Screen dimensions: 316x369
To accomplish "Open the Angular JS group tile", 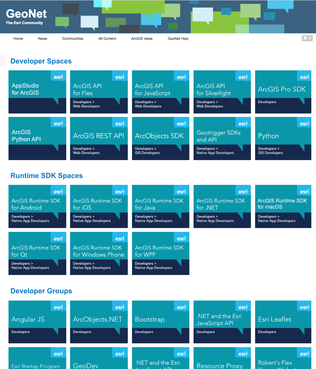I will [37, 322].
